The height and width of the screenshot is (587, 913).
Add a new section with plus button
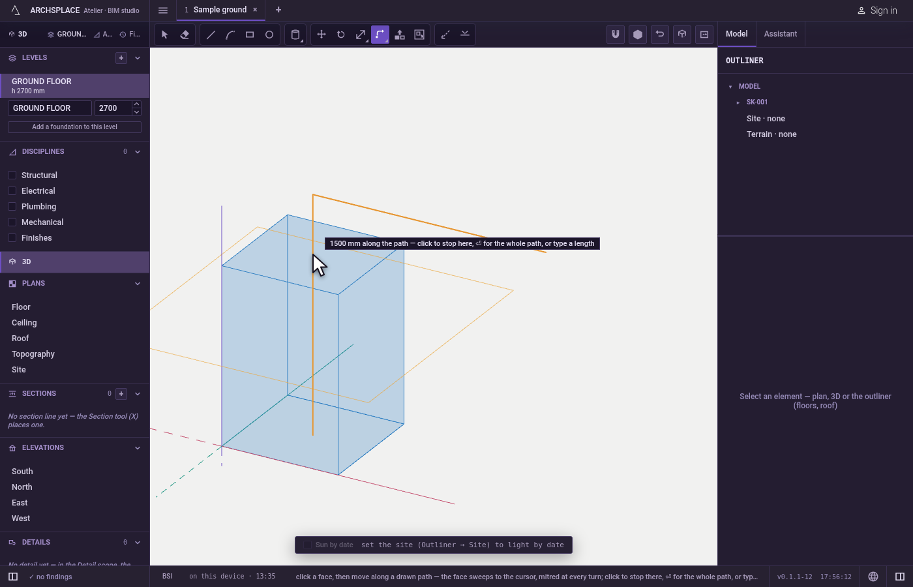(121, 394)
